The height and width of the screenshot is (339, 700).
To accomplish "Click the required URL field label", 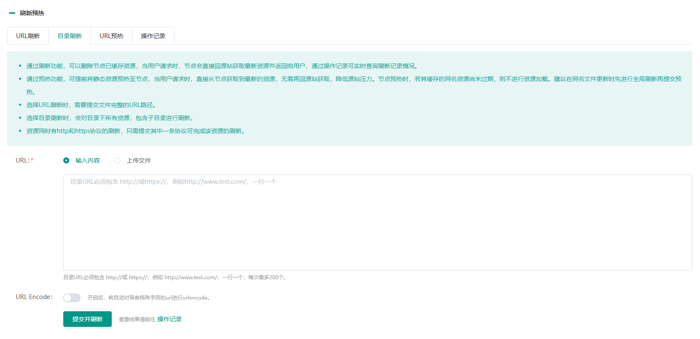I will [24, 160].
